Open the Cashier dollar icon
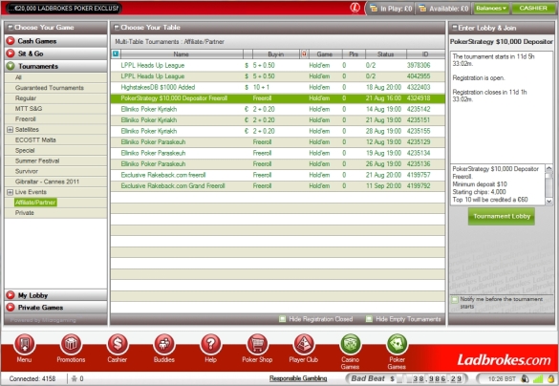The width and height of the screenshot is (559, 386). coord(118,344)
